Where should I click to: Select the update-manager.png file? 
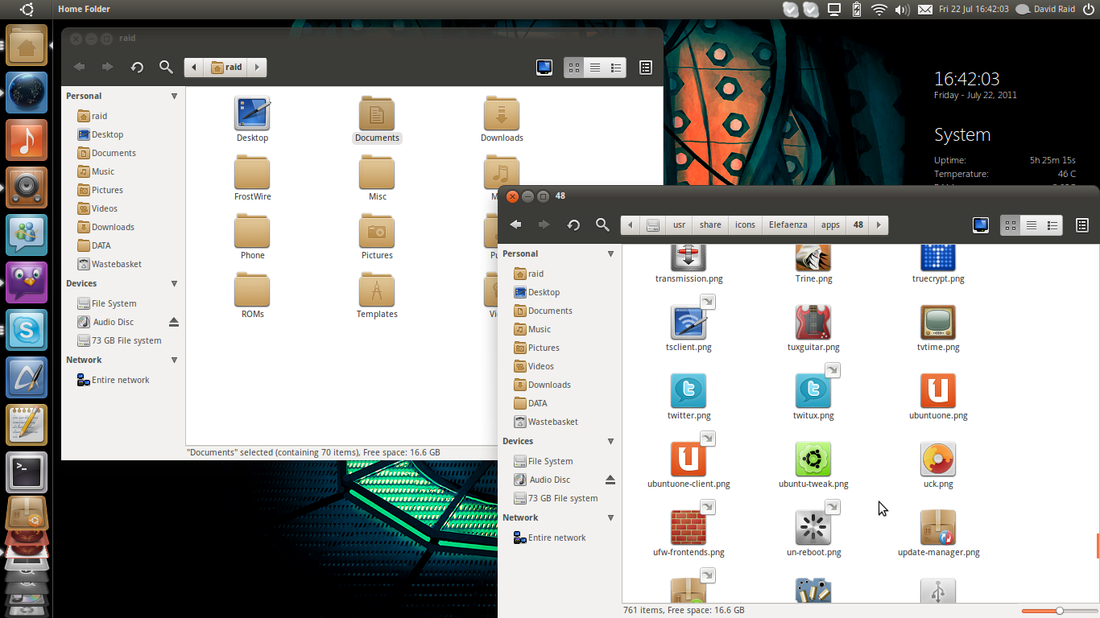point(938,534)
